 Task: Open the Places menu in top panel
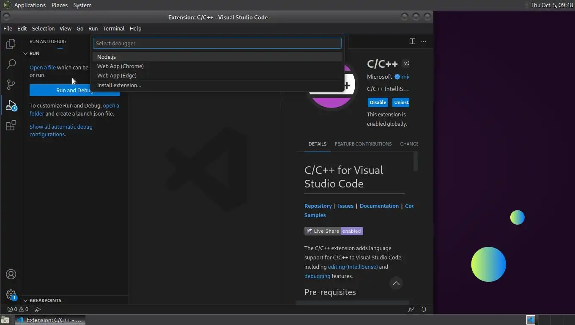coord(60,5)
